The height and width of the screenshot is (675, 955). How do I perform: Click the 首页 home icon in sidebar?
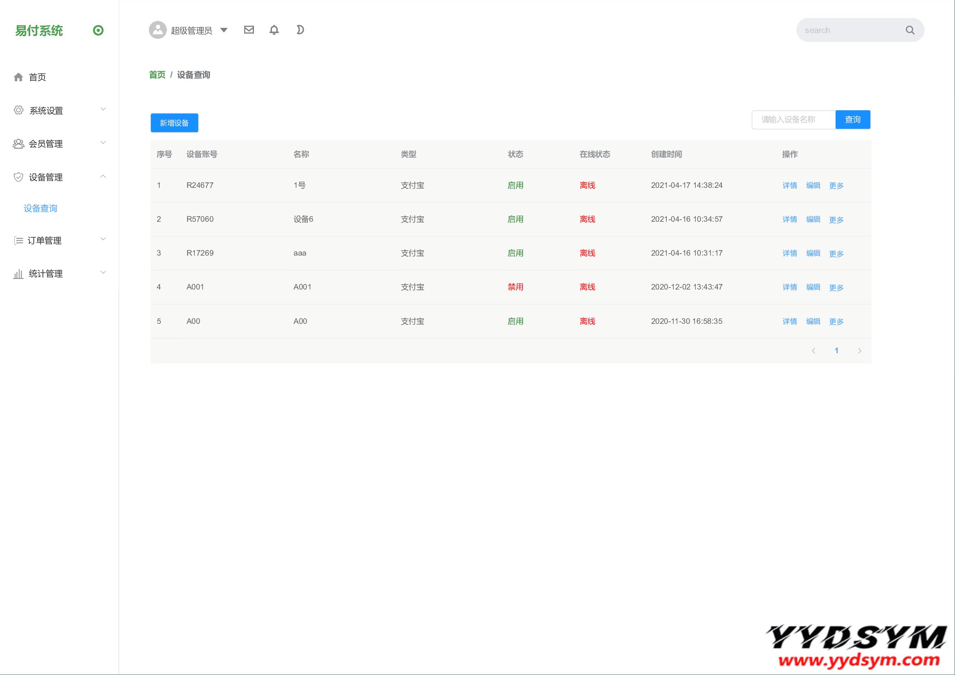click(x=18, y=77)
